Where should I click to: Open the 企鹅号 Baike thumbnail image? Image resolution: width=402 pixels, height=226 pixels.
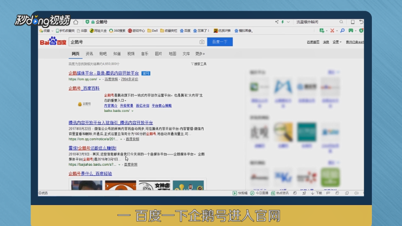point(84,104)
